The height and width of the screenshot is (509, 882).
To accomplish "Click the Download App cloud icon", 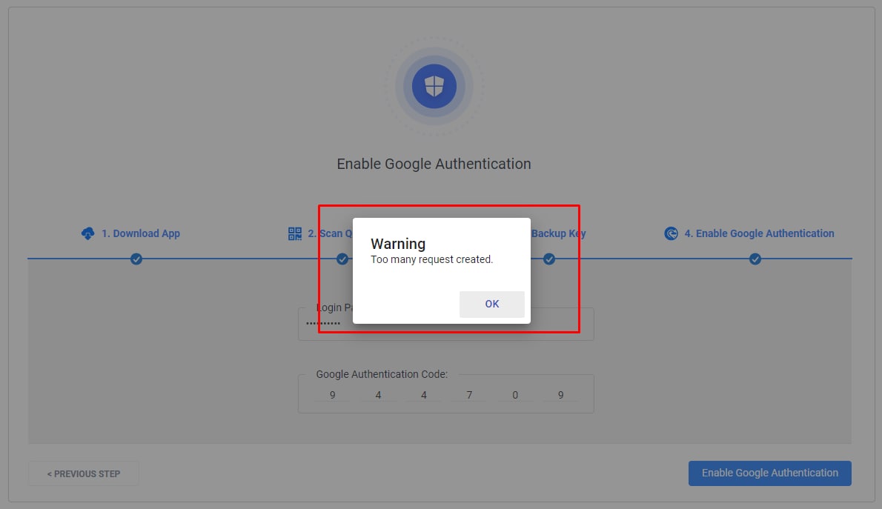I will tap(87, 233).
